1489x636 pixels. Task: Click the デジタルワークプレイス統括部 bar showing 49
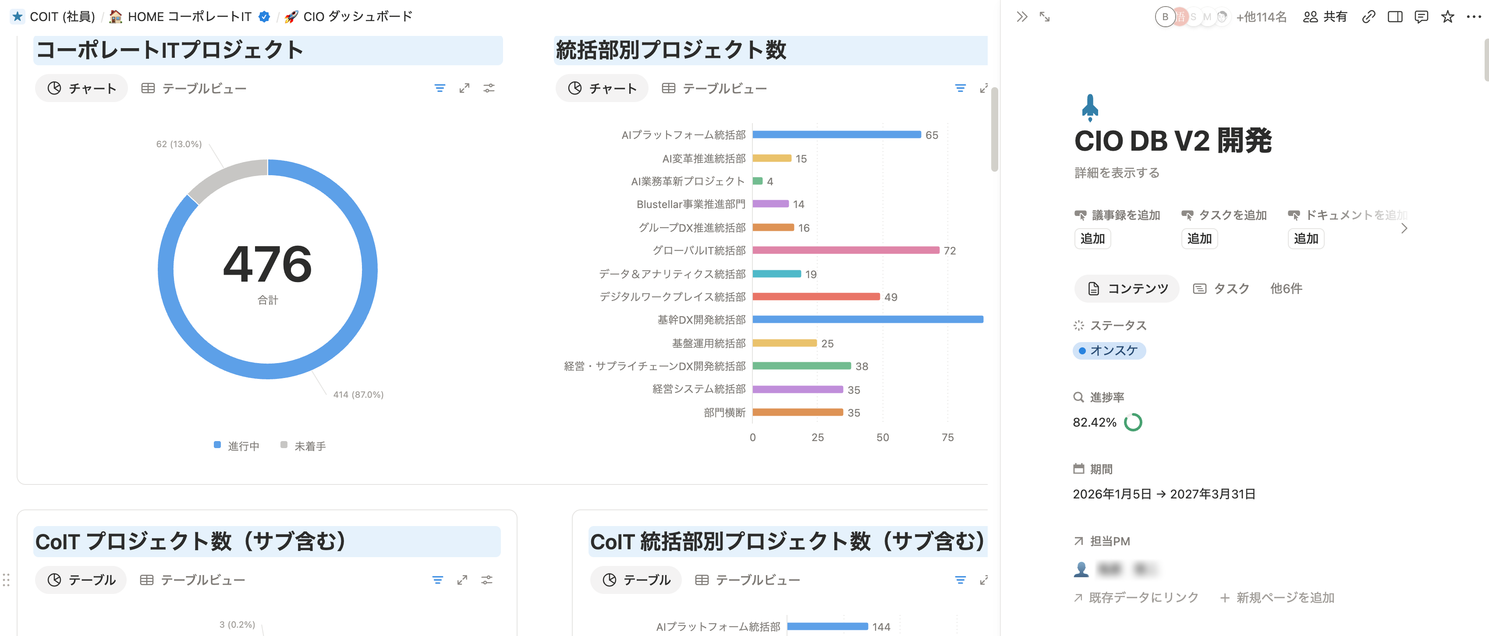coord(816,297)
